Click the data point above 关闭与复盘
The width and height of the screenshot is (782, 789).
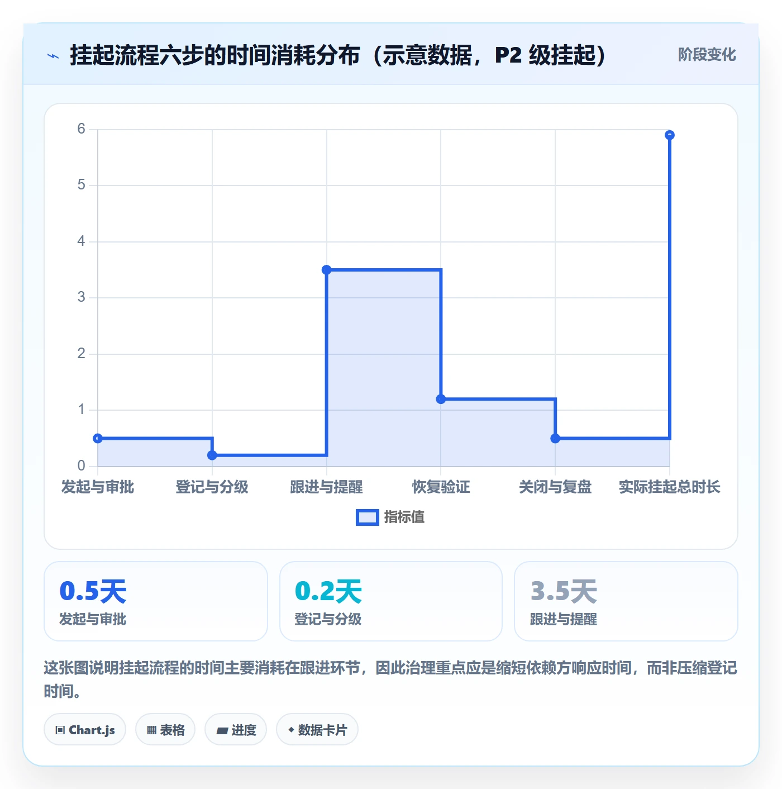click(555, 439)
